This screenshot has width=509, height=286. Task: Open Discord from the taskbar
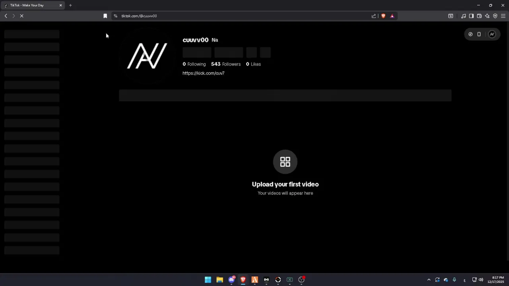pyautogui.click(x=231, y=280)
